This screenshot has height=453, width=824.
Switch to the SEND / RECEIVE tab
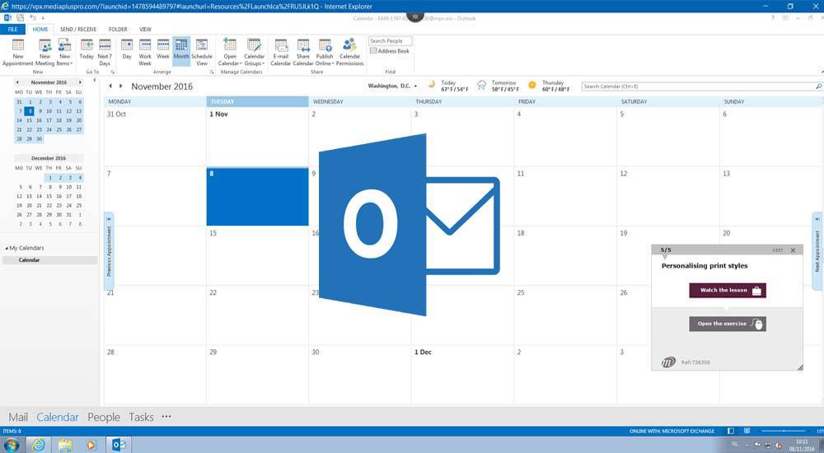(x=78, y=29)
